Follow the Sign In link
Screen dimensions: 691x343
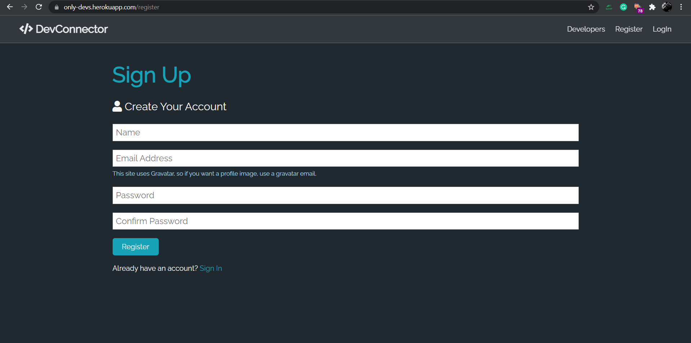(211, 268)
